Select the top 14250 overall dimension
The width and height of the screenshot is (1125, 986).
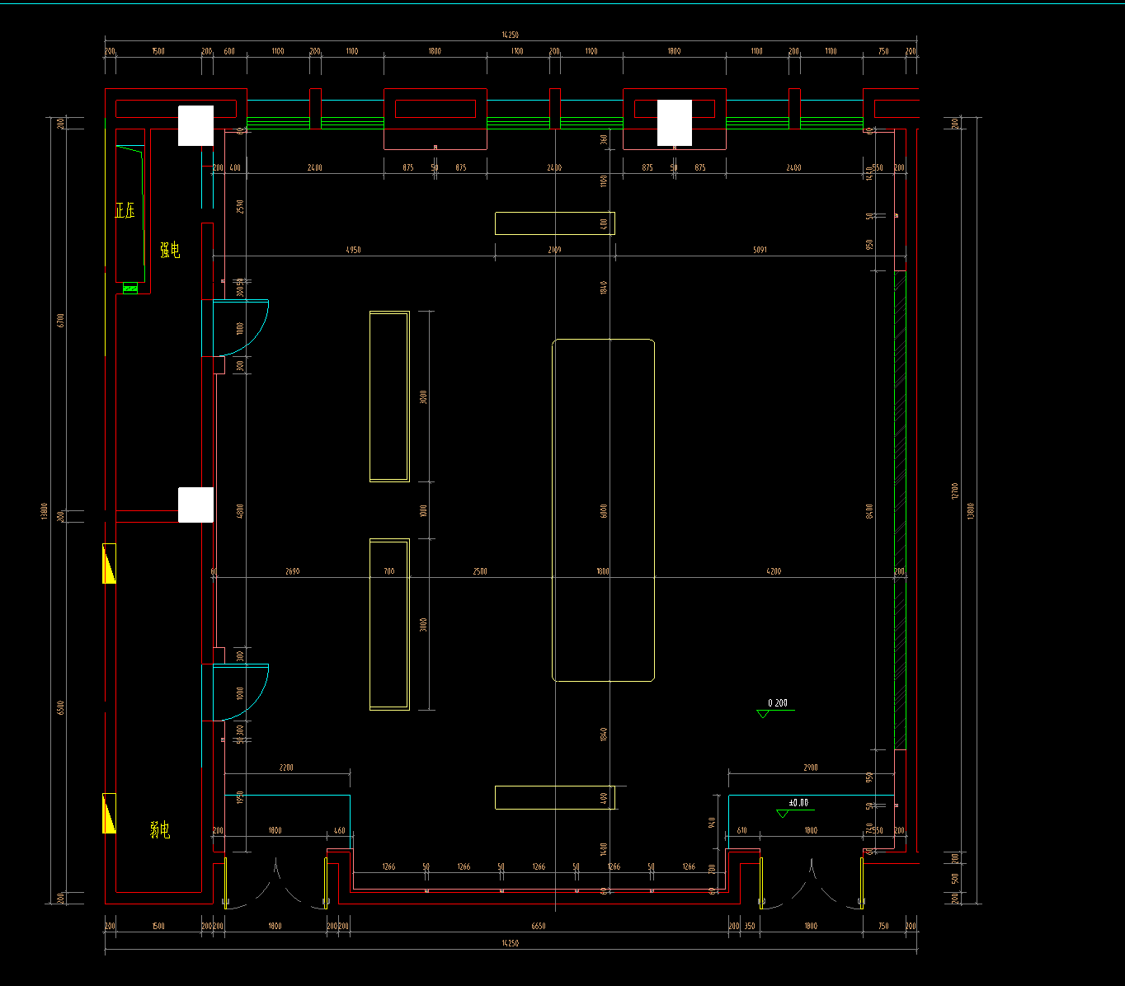[511, 35]
